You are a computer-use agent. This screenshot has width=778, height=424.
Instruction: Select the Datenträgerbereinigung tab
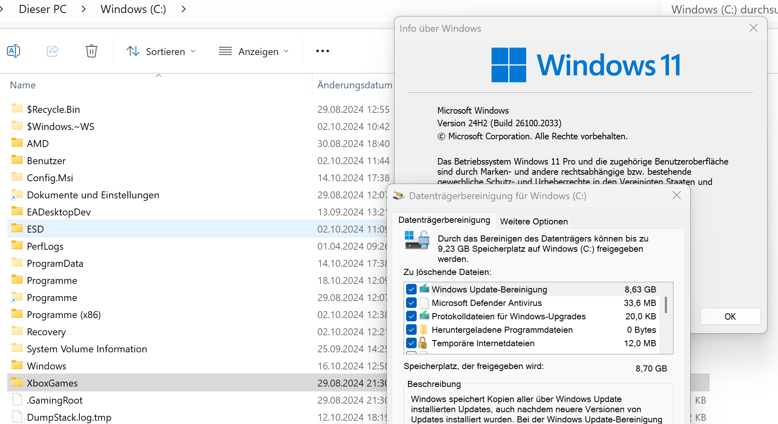(x=444, y=220)
